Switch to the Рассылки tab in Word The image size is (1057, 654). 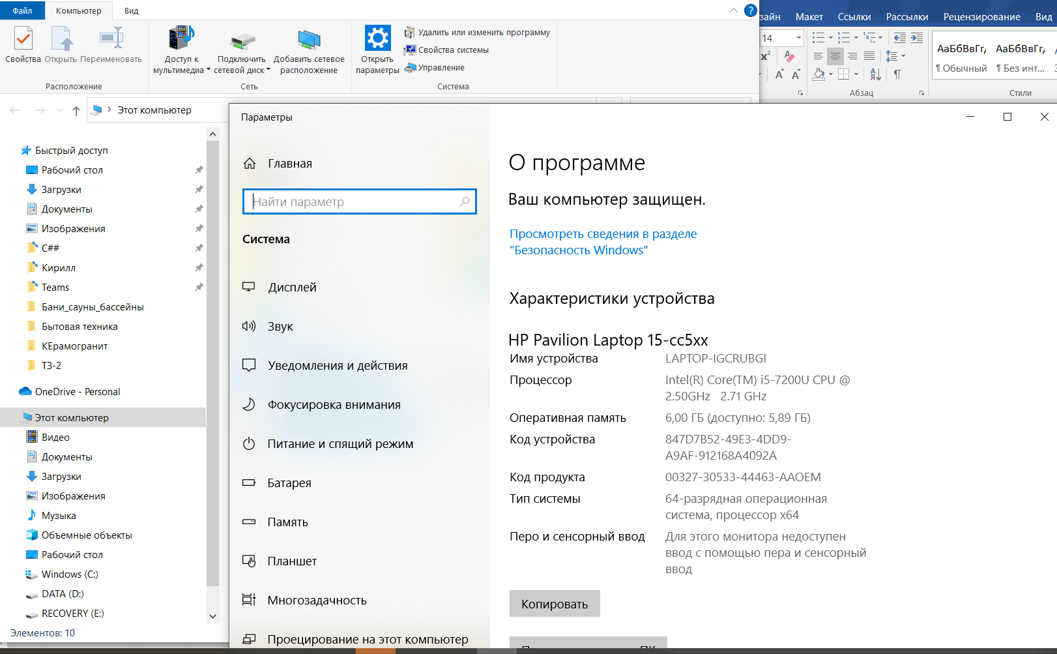pos(907,17)
